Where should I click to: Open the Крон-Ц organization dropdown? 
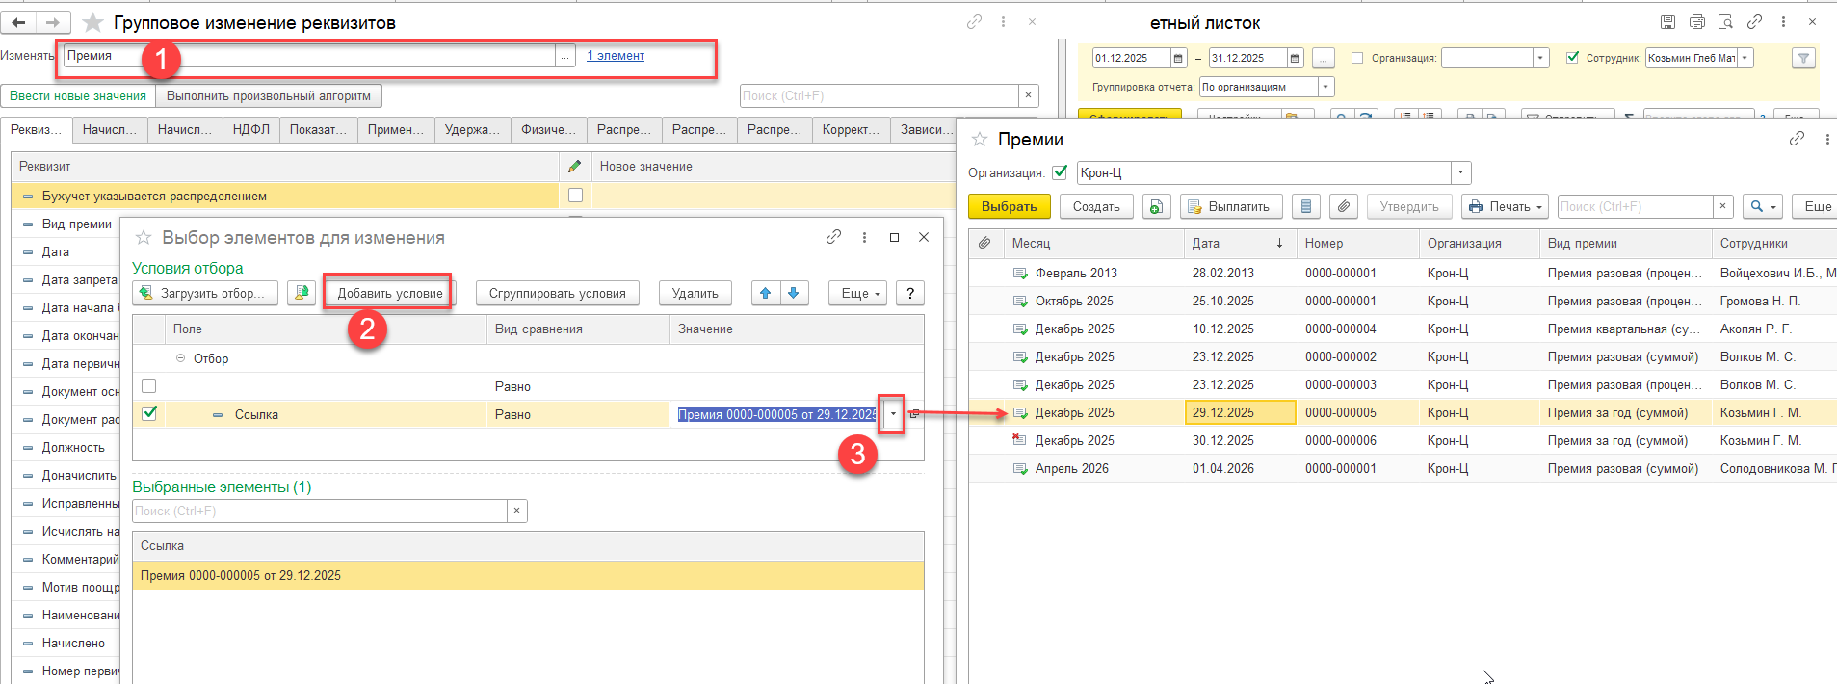(x=1461, y=172)
